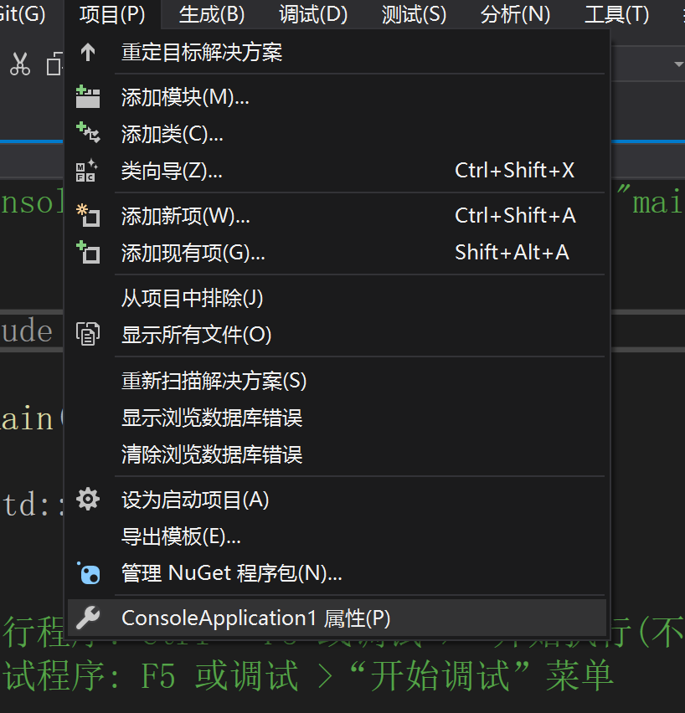Select the Cut scissors icon on the toolbar

20,64
